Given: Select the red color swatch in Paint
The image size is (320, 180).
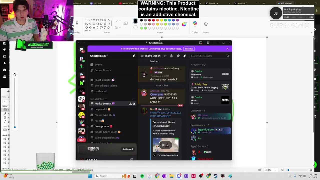Looking at the screenshot, I should pyautogui.click(x=153, y=20).
